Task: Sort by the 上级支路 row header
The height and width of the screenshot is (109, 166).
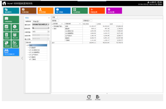Action: coord(58,24)
